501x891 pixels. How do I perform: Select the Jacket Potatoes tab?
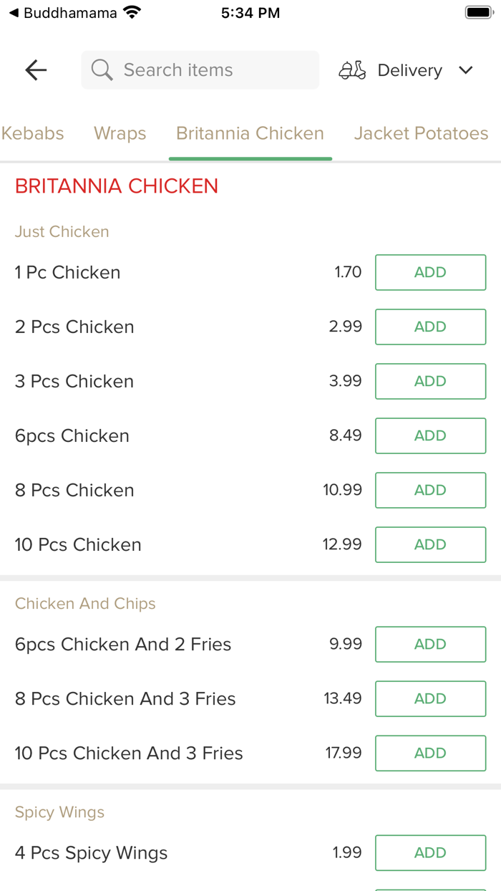[421, 133]
